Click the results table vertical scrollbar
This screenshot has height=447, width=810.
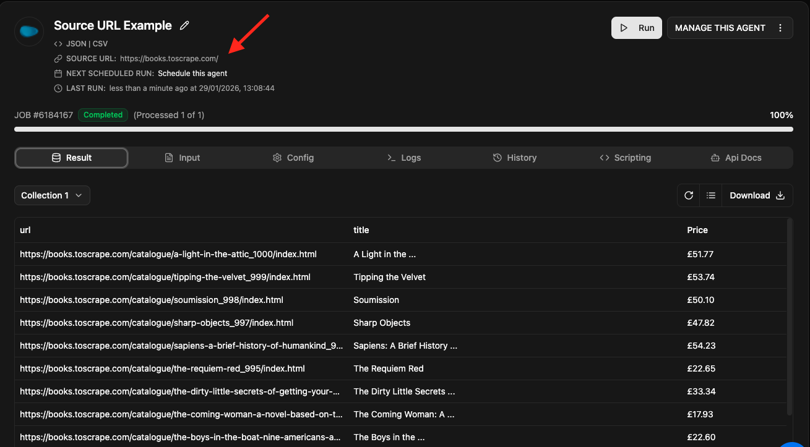tap(788, 315)
